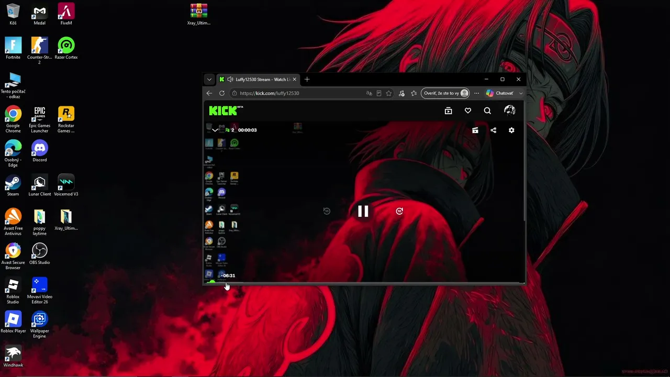Select the Lunar Client shortcut
670x377 pixels.
coord(40,185)
